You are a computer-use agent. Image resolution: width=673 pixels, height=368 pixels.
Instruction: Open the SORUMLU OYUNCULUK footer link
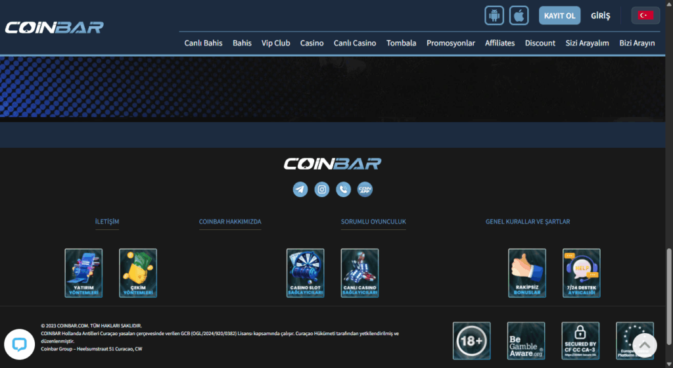tap(373, 221)
